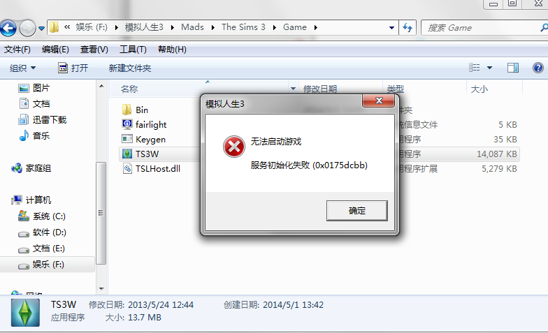Image resolution: width=548 pixels, height=333 pixels.
Task: Click the Back navigation arrow button
Action: click(8, 28)
